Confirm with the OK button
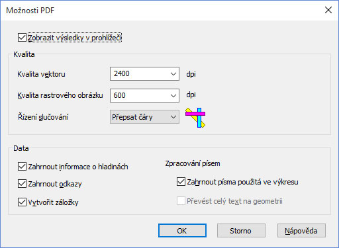 pos(182,231)
